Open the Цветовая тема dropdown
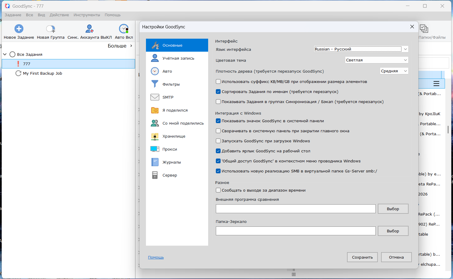 [x=376, y=60]
